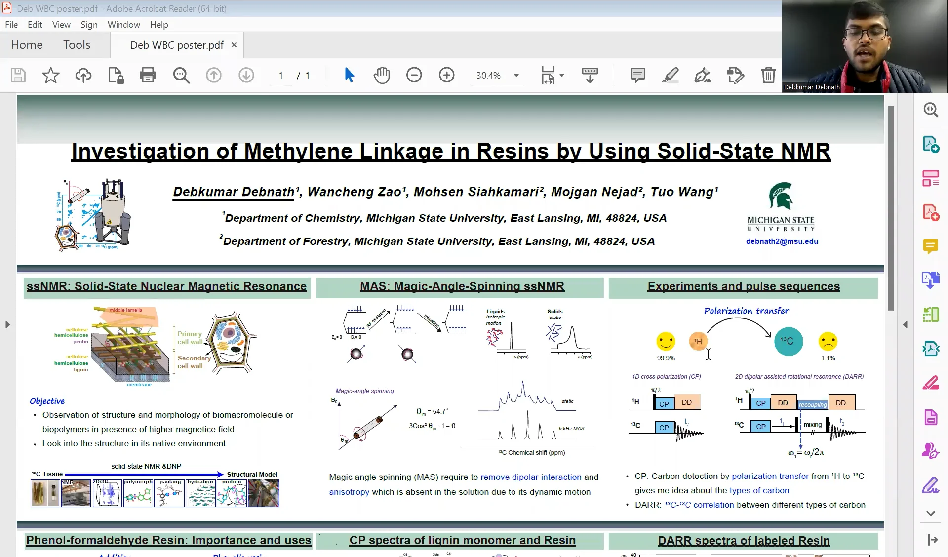This screenshot has width=948, height=557.
Task: Expand the left navigation pane arrow
Action: (x=7, y=325)
